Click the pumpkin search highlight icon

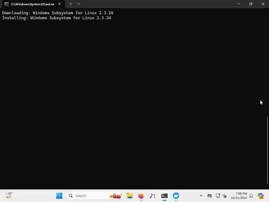click(x=116, y=196)
